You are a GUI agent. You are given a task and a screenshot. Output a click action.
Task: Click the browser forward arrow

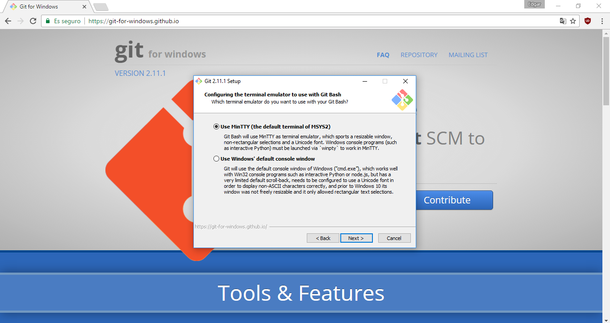tap(21, 21)
